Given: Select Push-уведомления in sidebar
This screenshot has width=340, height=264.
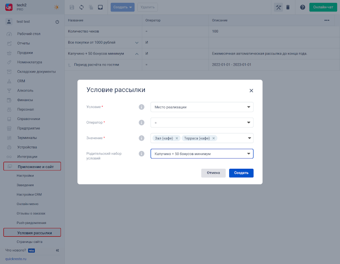Looking at the screenshot, I should point(31,223).
